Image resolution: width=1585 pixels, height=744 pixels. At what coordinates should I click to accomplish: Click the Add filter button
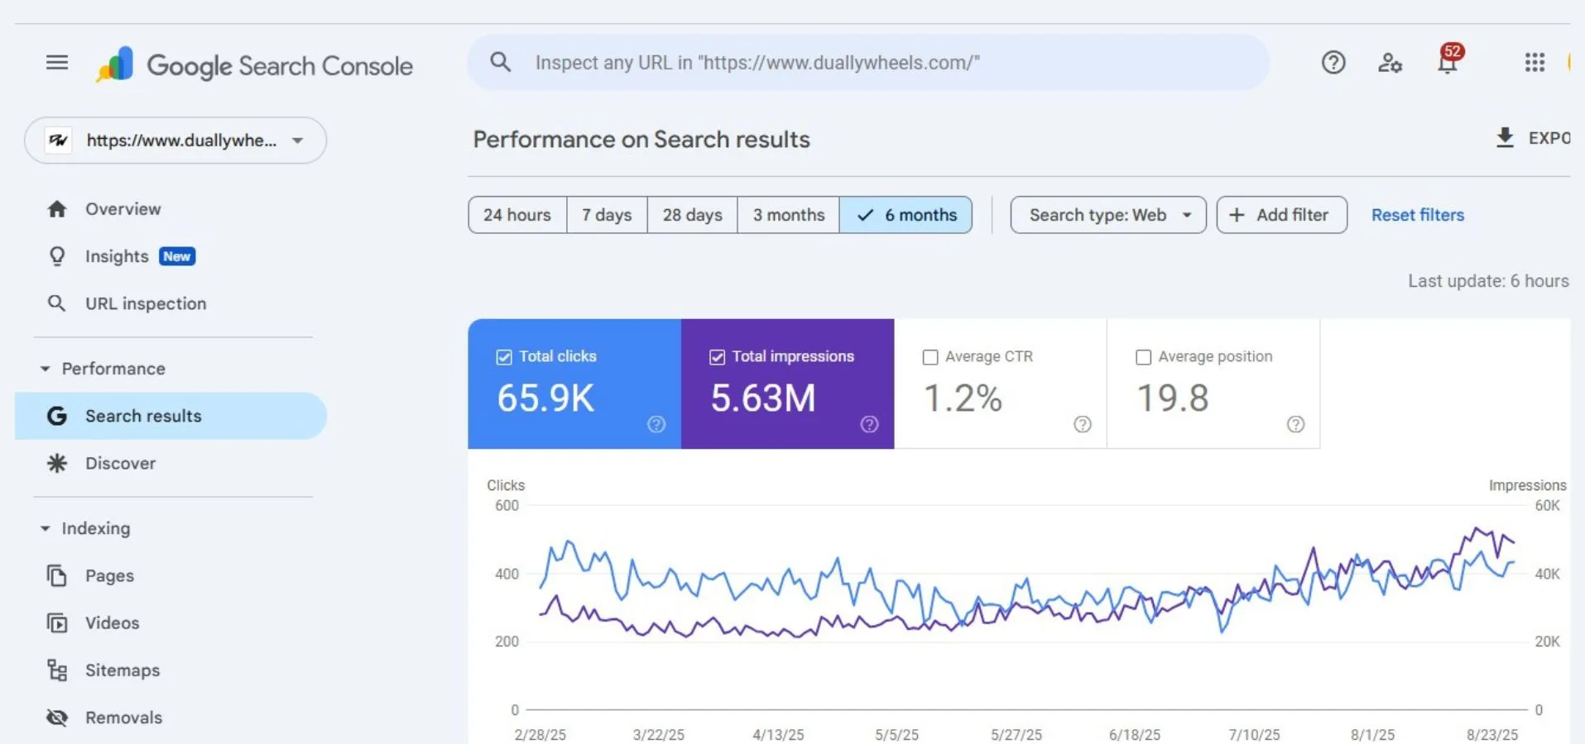(x=1281, y=215)
